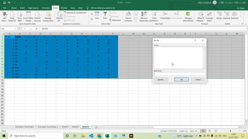This screenshot has height=139, width=248.
Task: Switch to Page Break Preview icon
Action: pyautogui.click(x=216, y=131)
